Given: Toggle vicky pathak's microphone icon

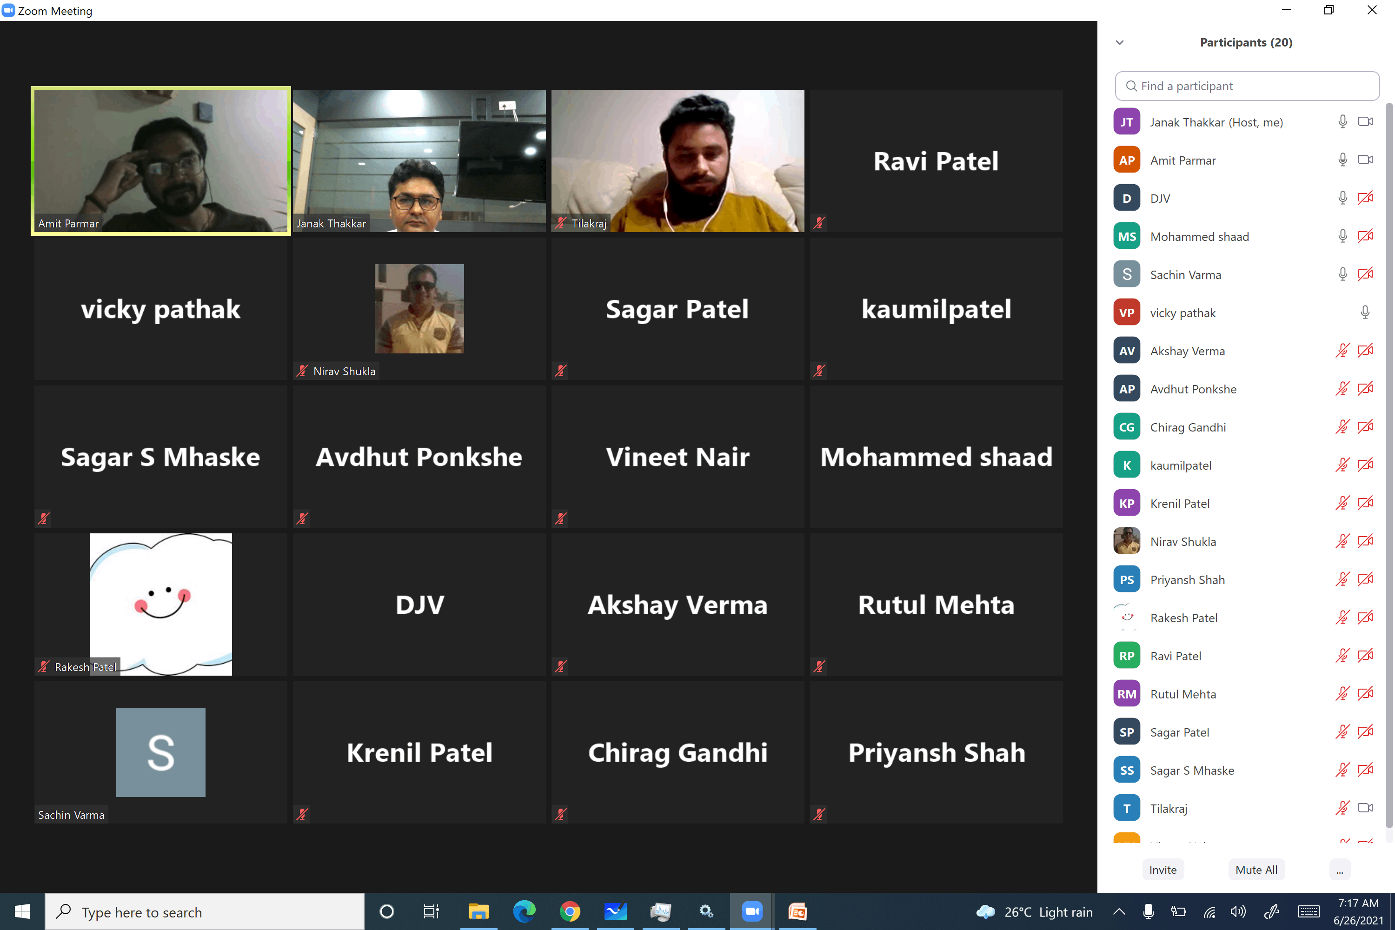Looking at the screenshot, I should click(1365, 312).
